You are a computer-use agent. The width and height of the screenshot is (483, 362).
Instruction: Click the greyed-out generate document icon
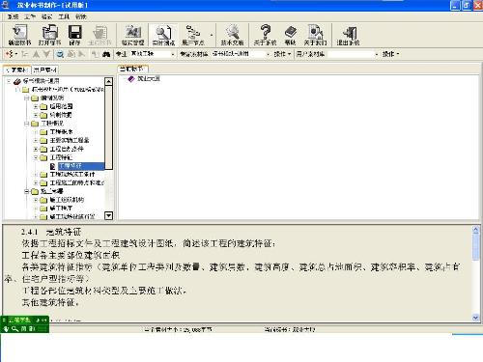(x=99, y=35)
